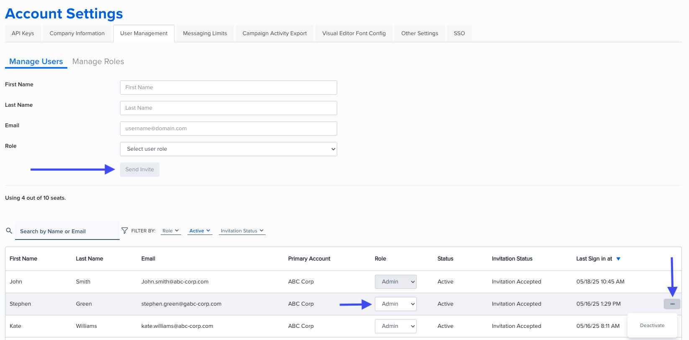Click the Primary Account column header
Image resolution: width=689 pixels, height=340 pixels.
coord(309,259)
